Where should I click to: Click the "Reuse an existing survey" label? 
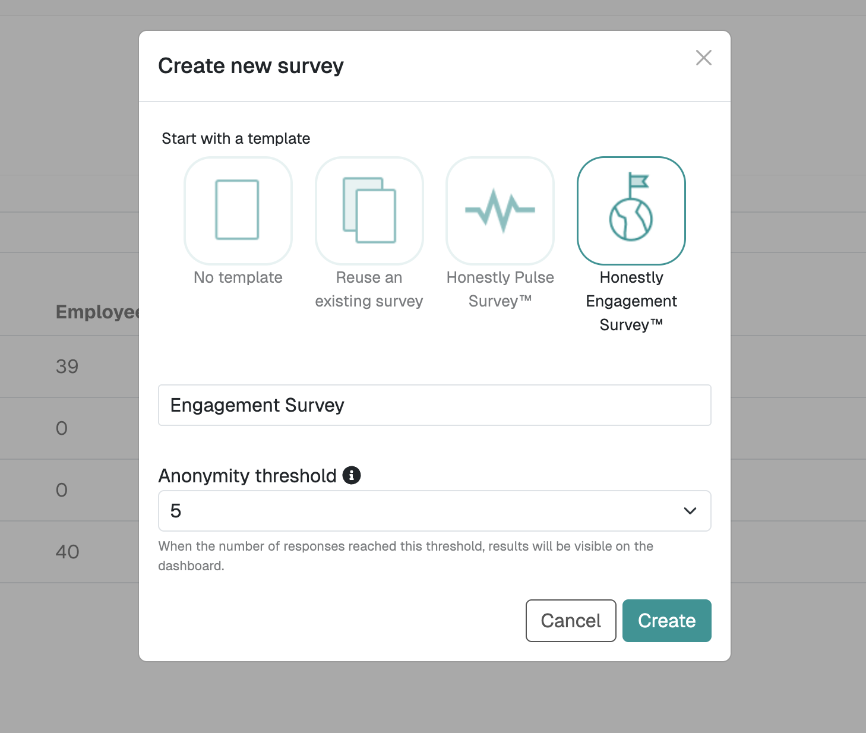pos(369,289)
